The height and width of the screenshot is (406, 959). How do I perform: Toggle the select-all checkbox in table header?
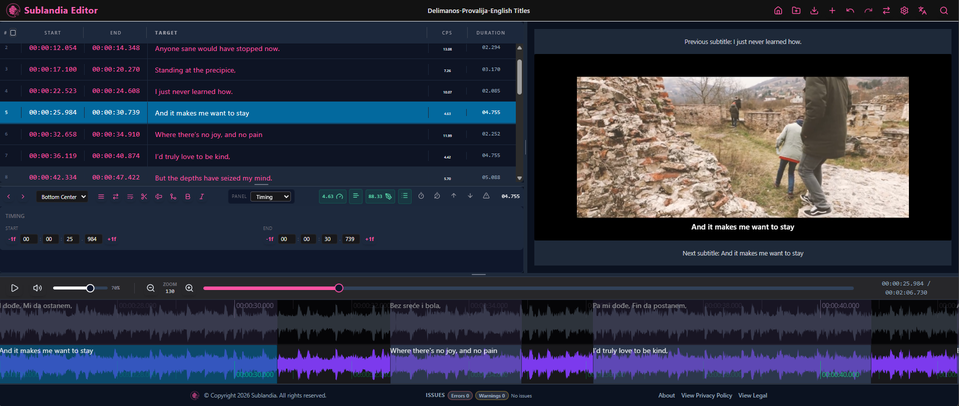[13, 32]
